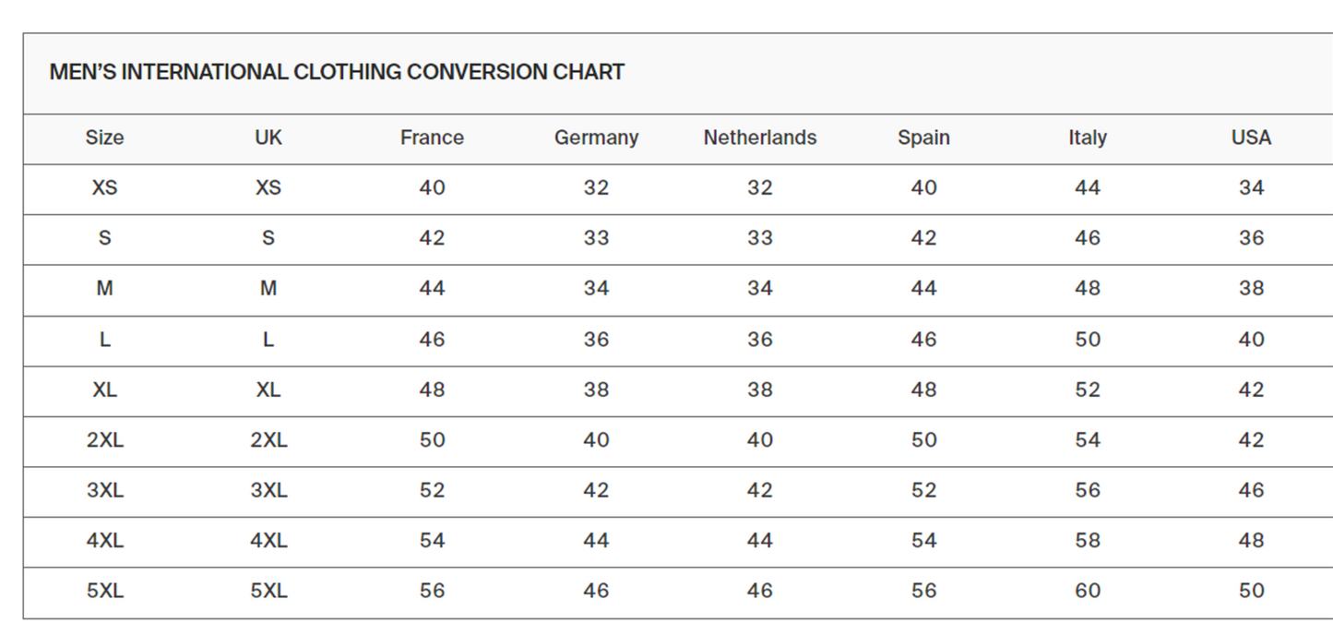Select the Italy column header
1333x635 pixels.
pos(1088,138)
